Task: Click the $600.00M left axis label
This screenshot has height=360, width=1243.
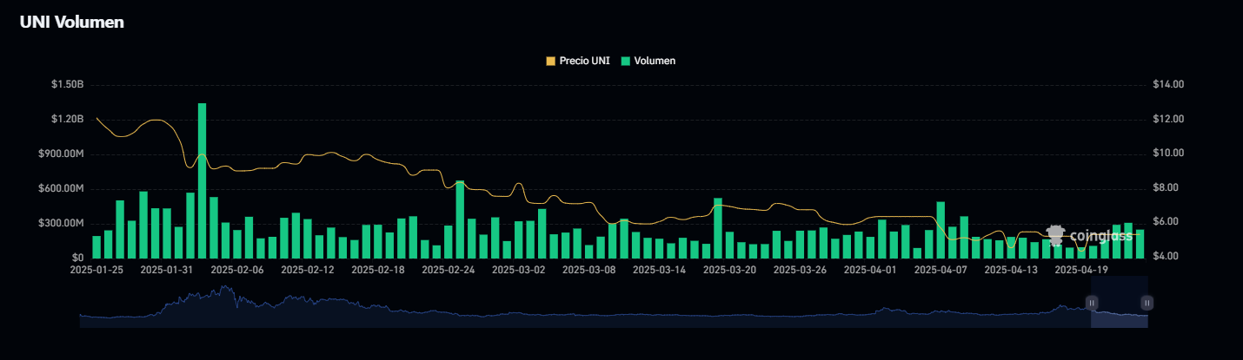Action: coord(61,188)
